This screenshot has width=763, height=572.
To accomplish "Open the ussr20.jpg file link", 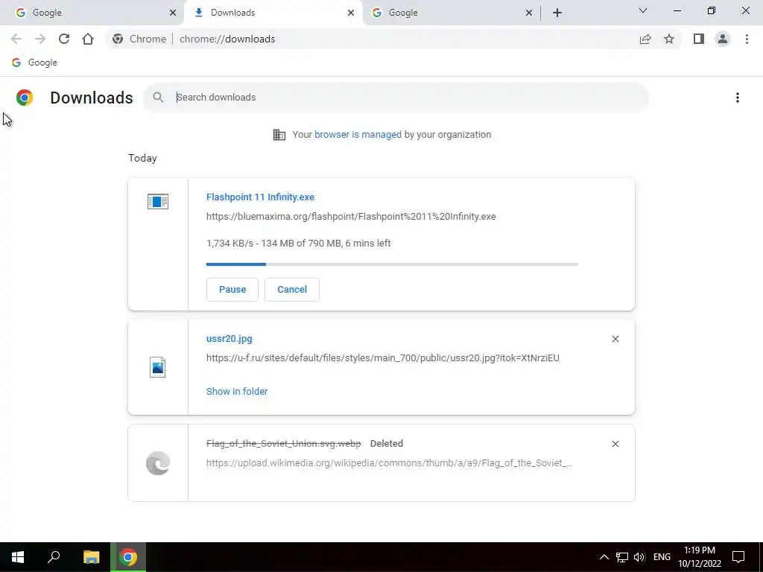I will 229,339.
